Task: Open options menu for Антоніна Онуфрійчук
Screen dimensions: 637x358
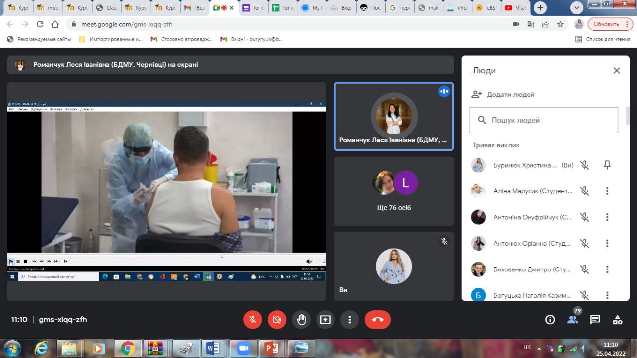Action: [x=607, y=217]
